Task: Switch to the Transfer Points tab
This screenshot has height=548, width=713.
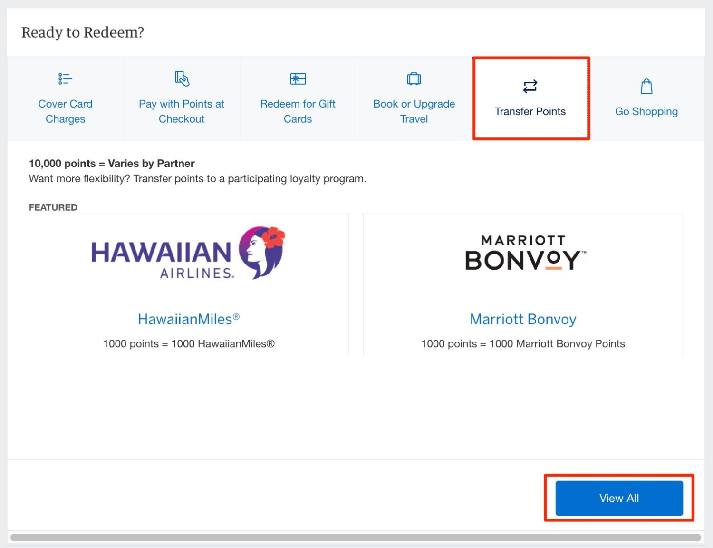Action: 530,111
